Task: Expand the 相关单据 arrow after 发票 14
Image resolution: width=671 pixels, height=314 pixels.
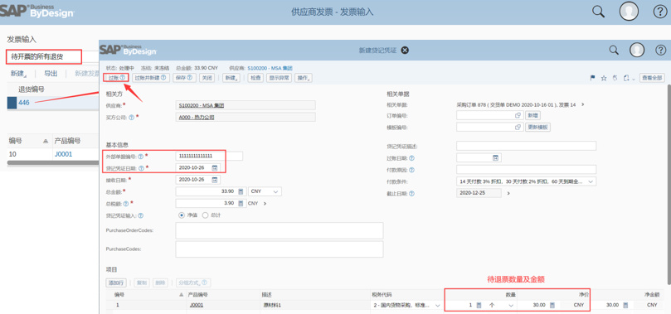Action: [x=582, y=104]
